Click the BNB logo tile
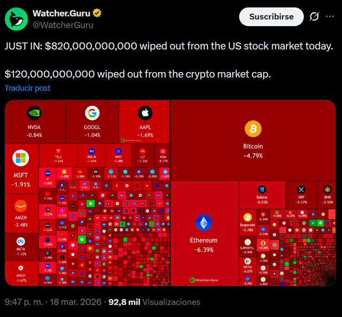 [x=328, y=190]
